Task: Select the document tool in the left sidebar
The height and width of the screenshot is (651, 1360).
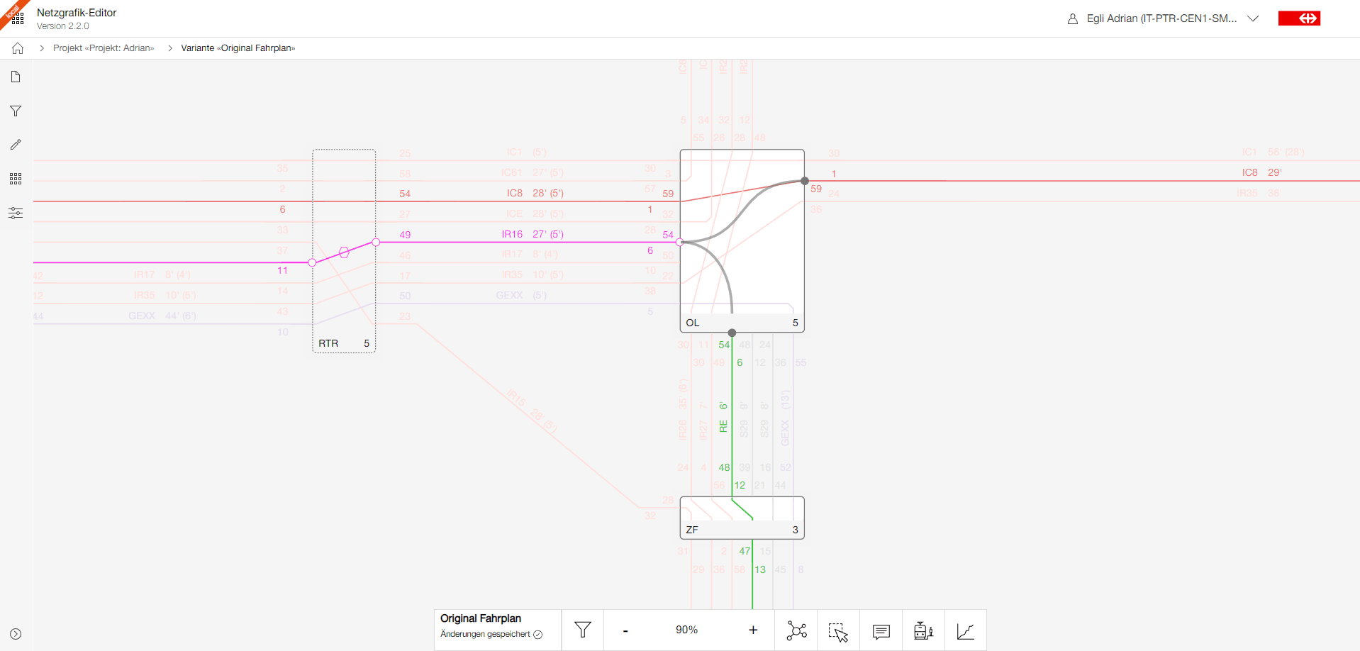Action: [16, 77]
